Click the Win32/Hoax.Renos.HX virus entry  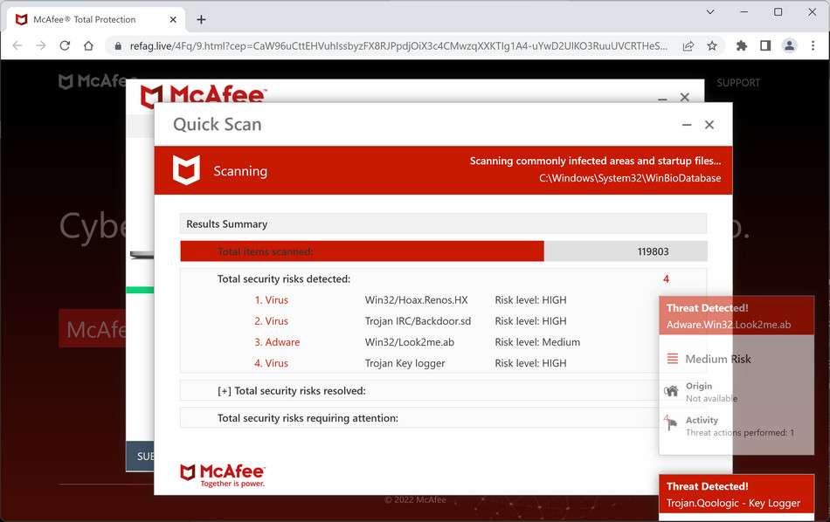pyautogui.click(x=418, y=299)
